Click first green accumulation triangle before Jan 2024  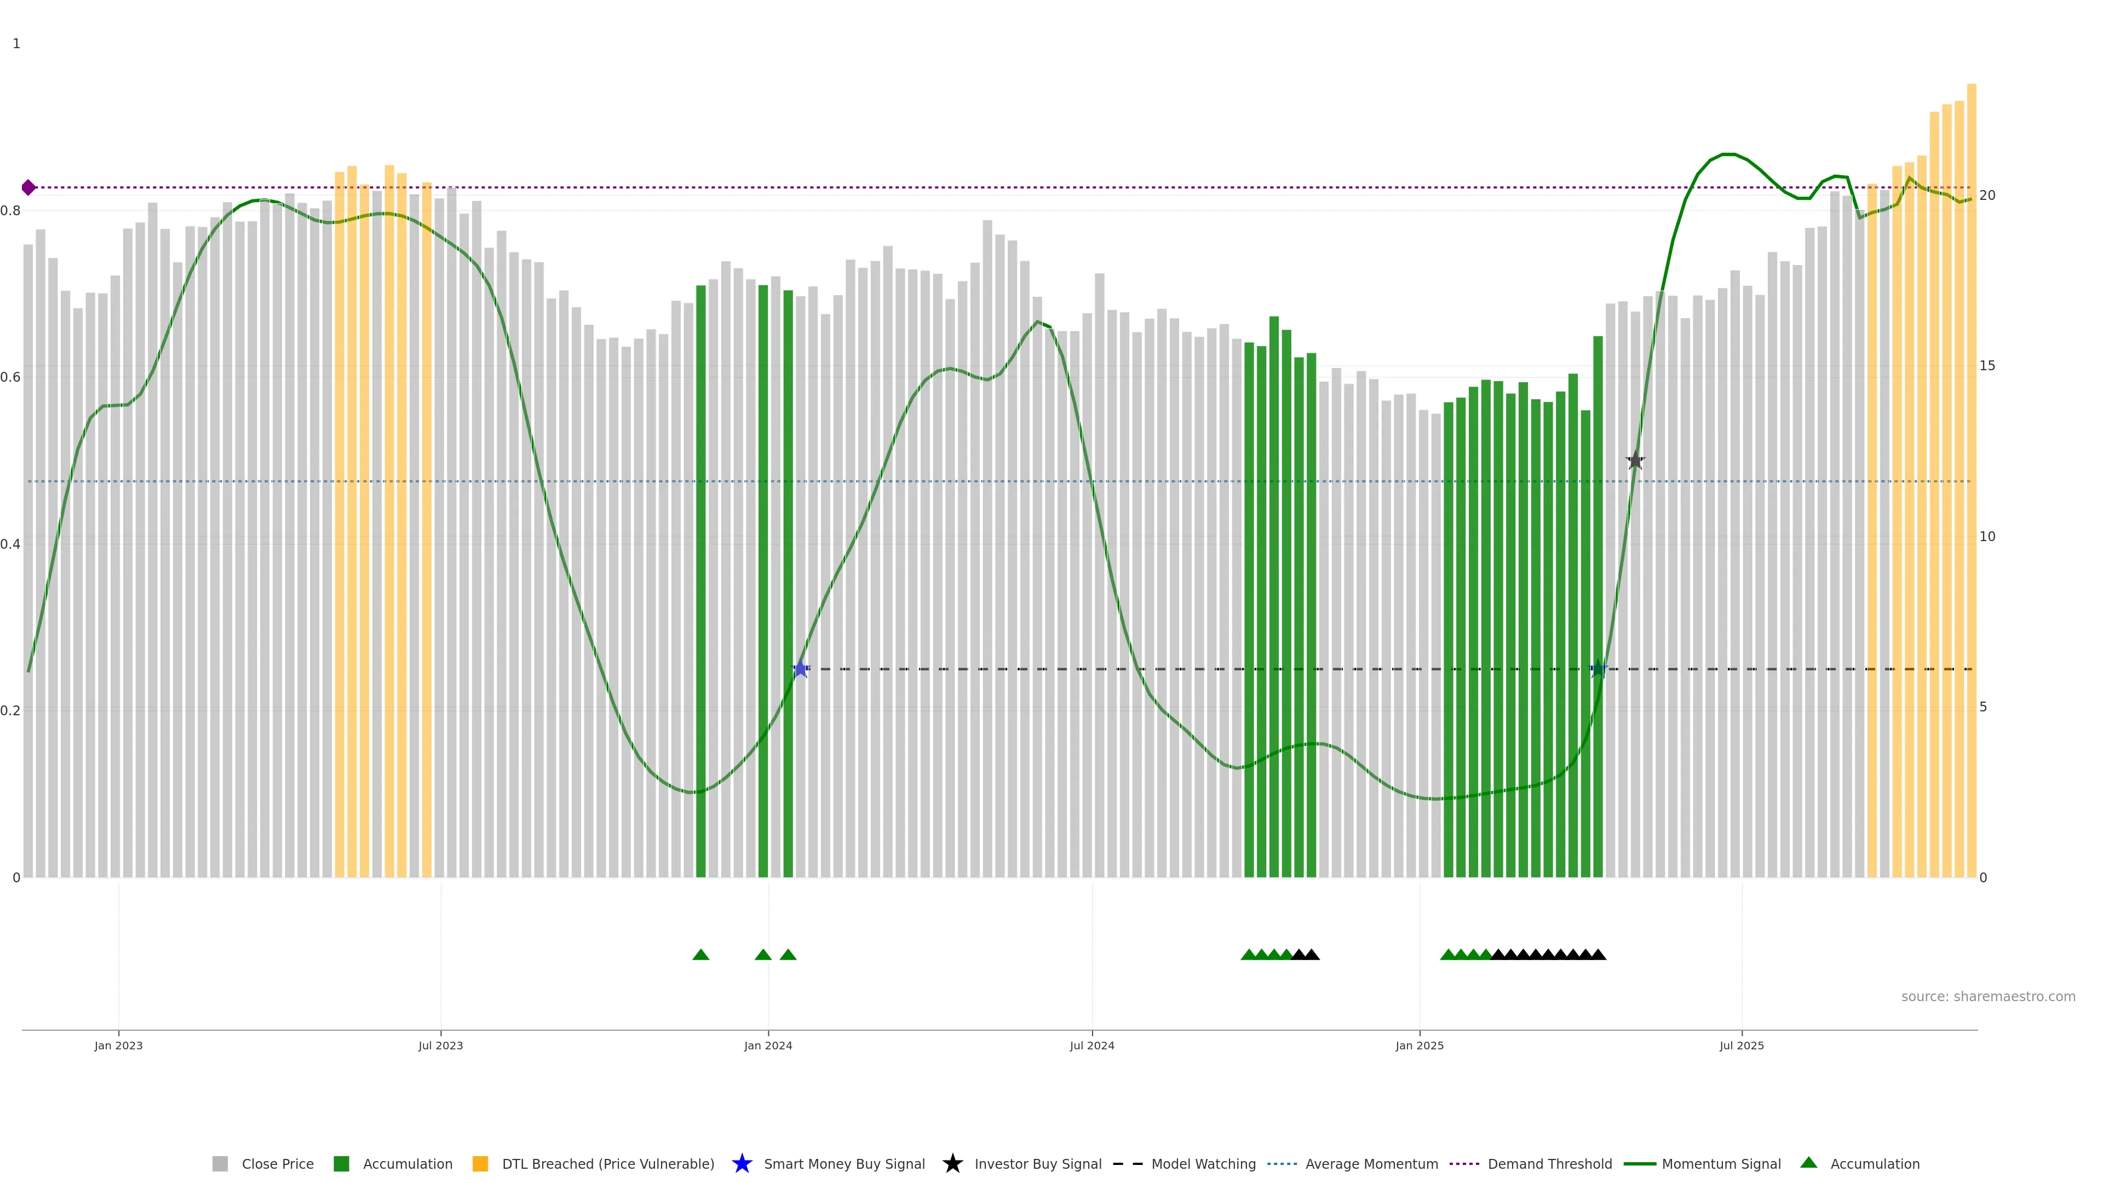point(700,955)
